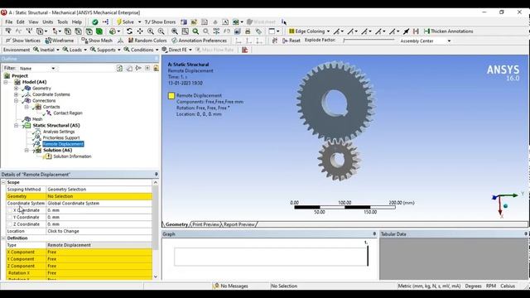This screenshot has width=530, height=298.
Task: Click the Box Zoom icon
Action: point(185,31)
